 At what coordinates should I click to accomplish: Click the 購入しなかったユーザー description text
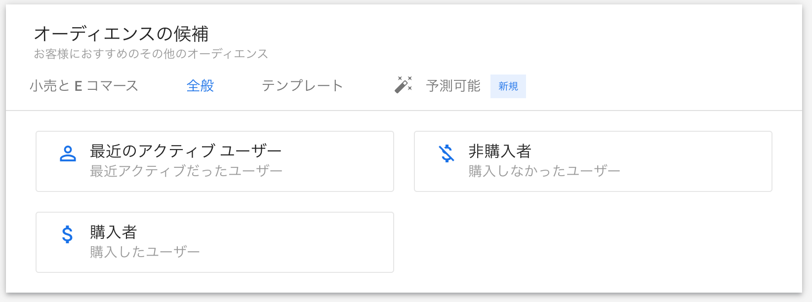click(x=544, y=171)
